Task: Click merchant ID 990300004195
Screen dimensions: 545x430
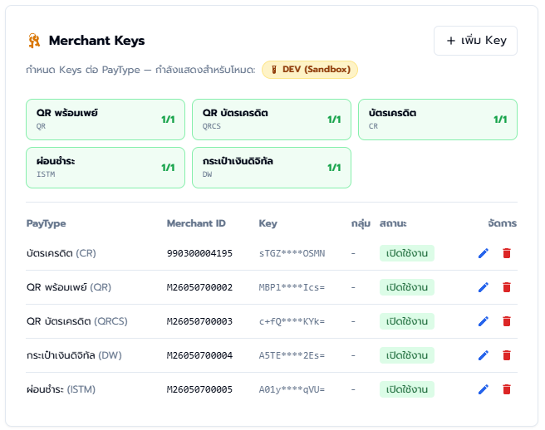Action: (199, 253)
